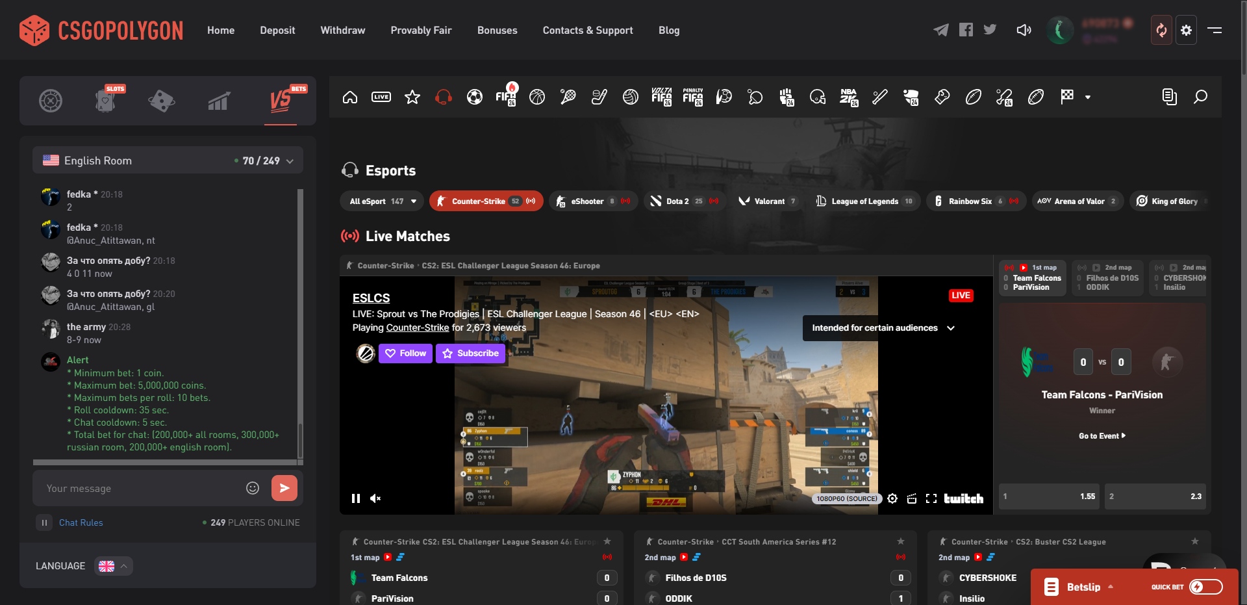Open the Bonuses page
The height and width of the screenshot is (605, 1247).
coord(498,31)
